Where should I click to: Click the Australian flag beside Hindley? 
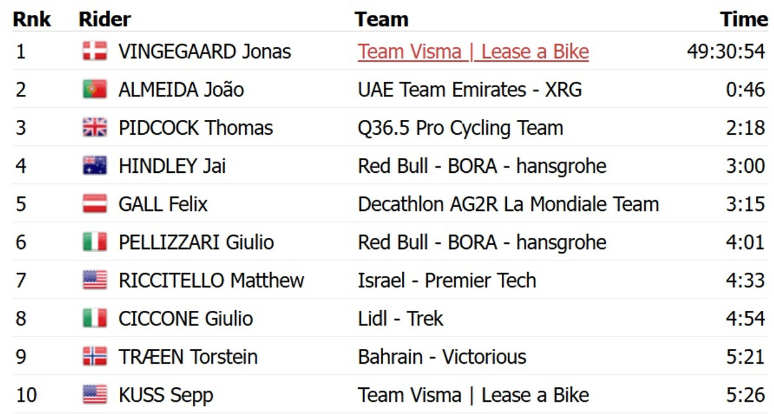click(95, 166)
